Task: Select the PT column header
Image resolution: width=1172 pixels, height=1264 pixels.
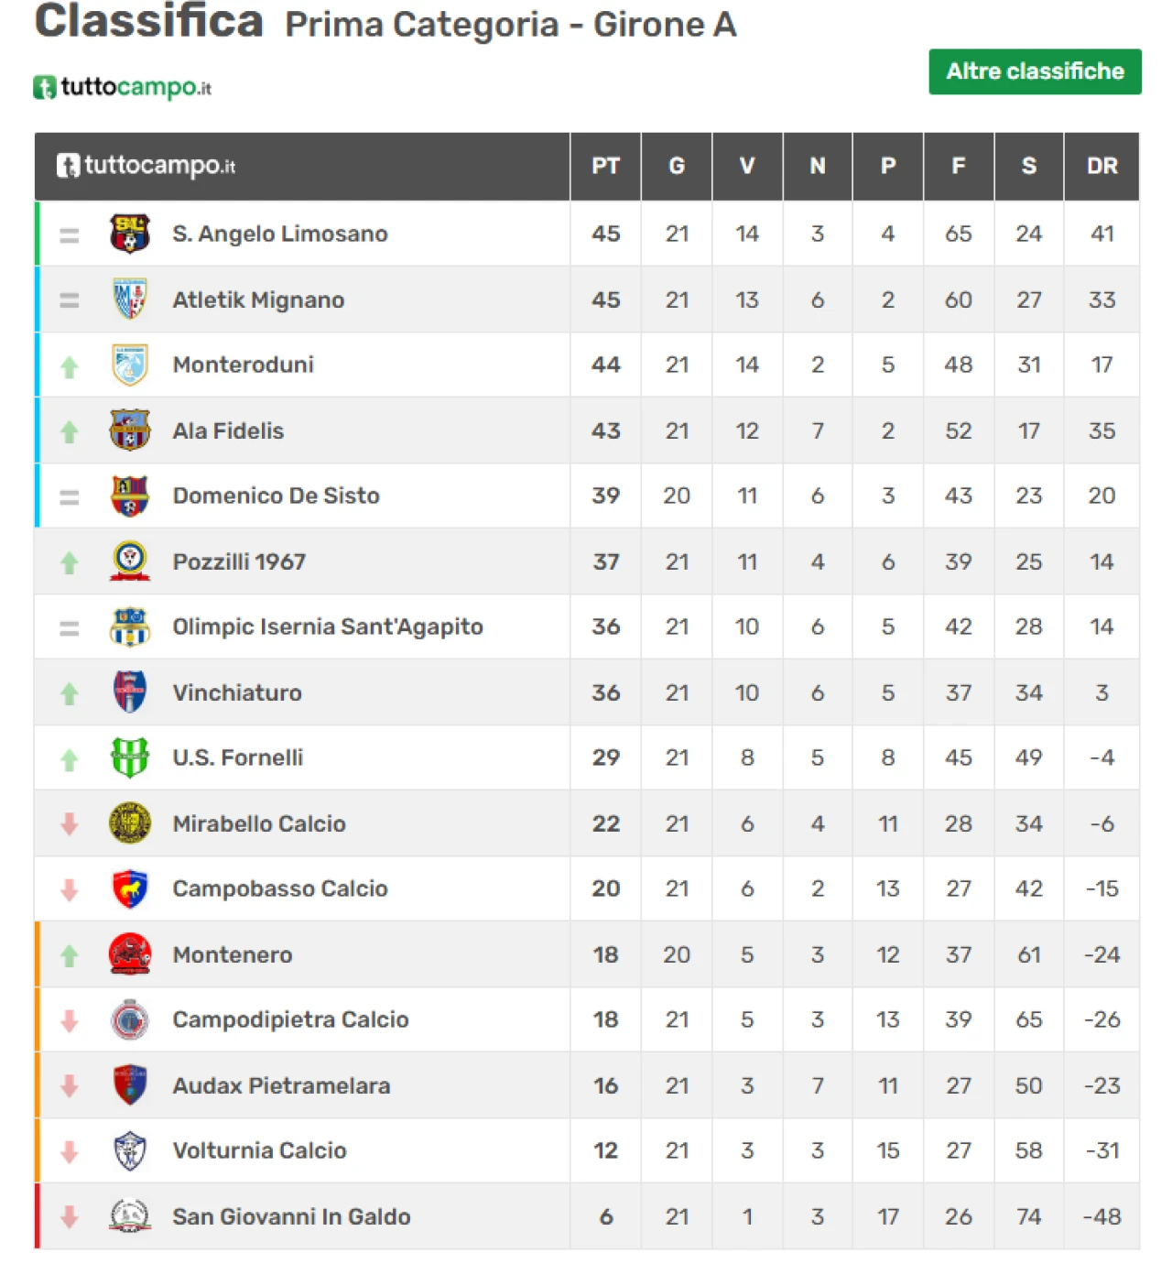Action: click(x=605, y=166)
